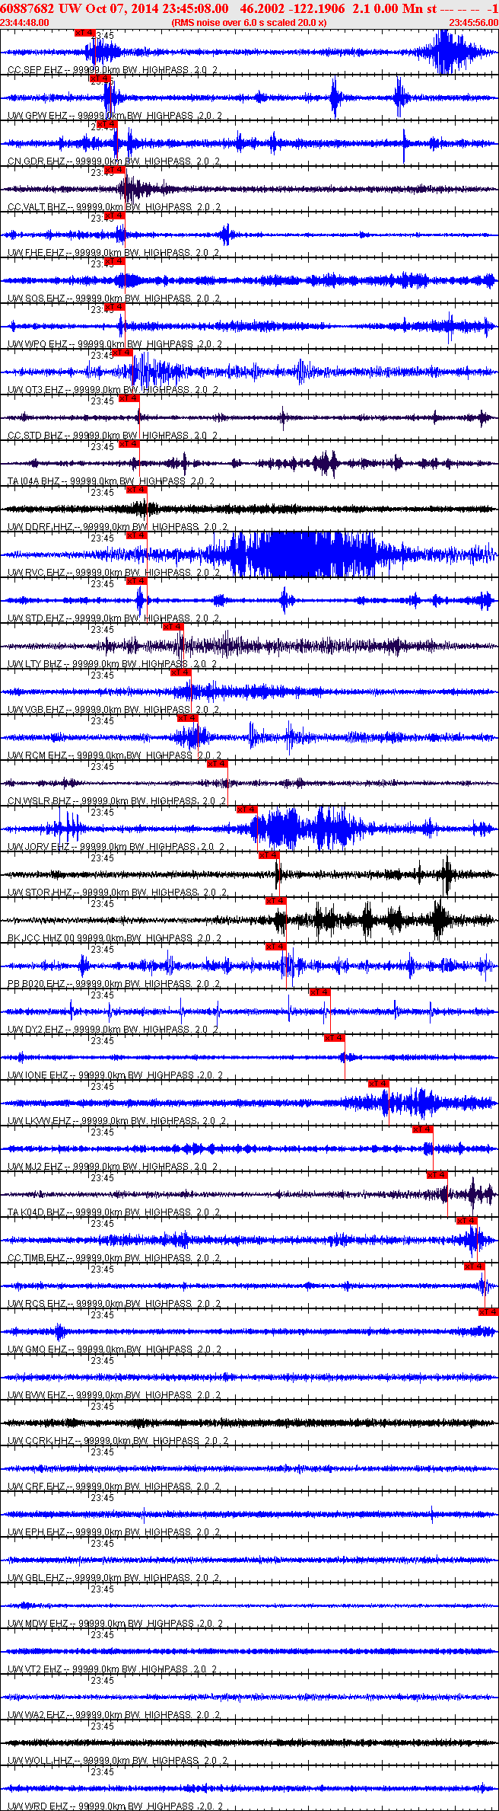Screen dimensions: 499x1811
Task: Click the UW.MJ2.EHZ station label
Action: point(113,1167)
